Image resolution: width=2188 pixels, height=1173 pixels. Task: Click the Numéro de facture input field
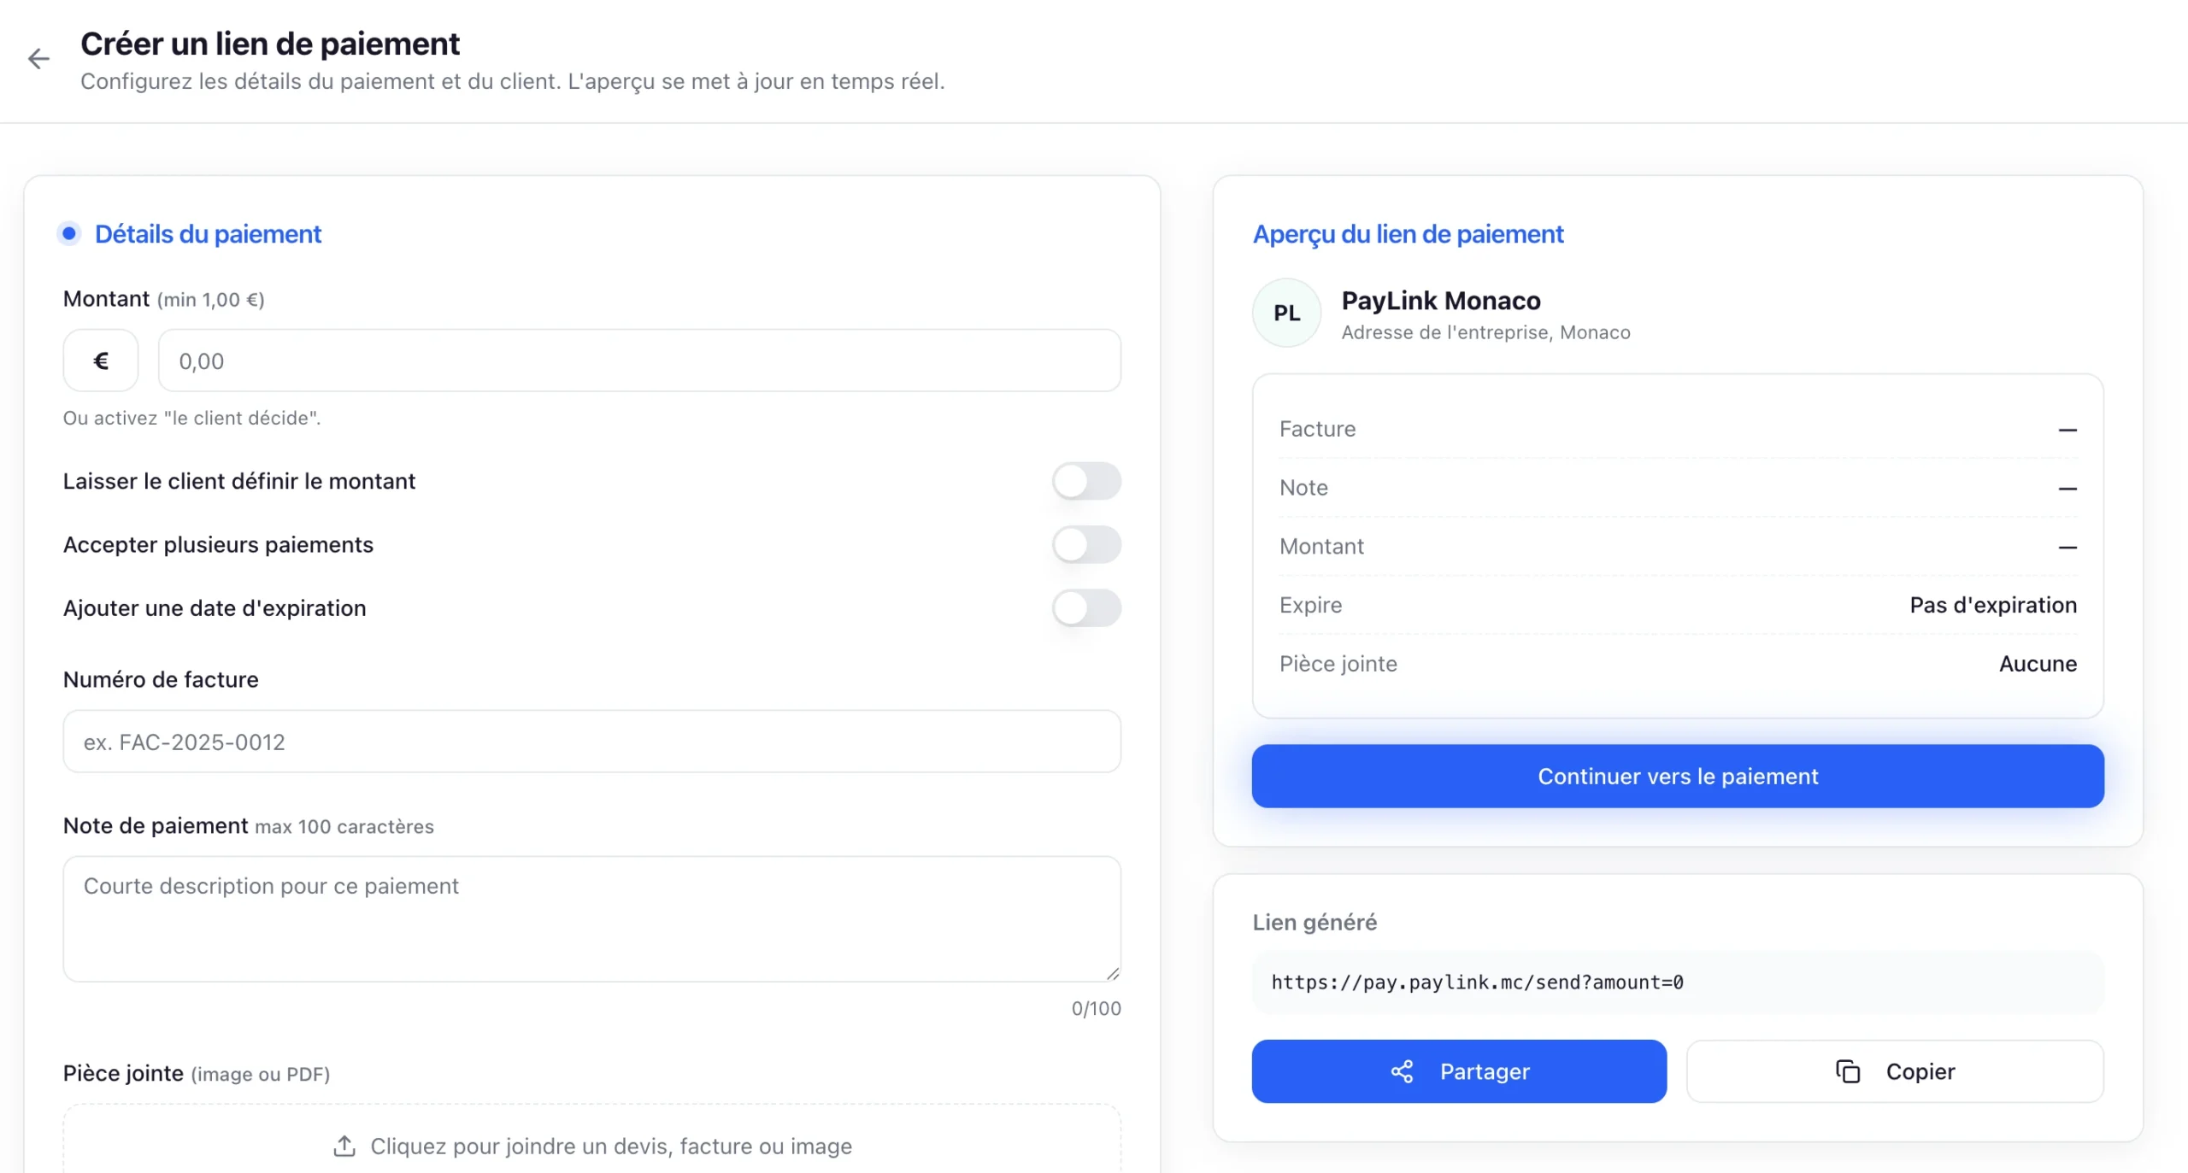[592, 742]
